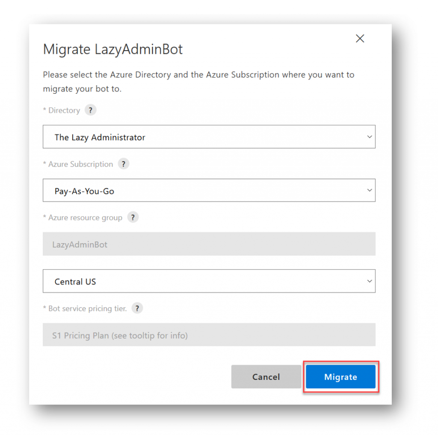The width and height of the screenshot is (438, 435).
Task: Open the Central US region dropdown
Action: point(209,281)
